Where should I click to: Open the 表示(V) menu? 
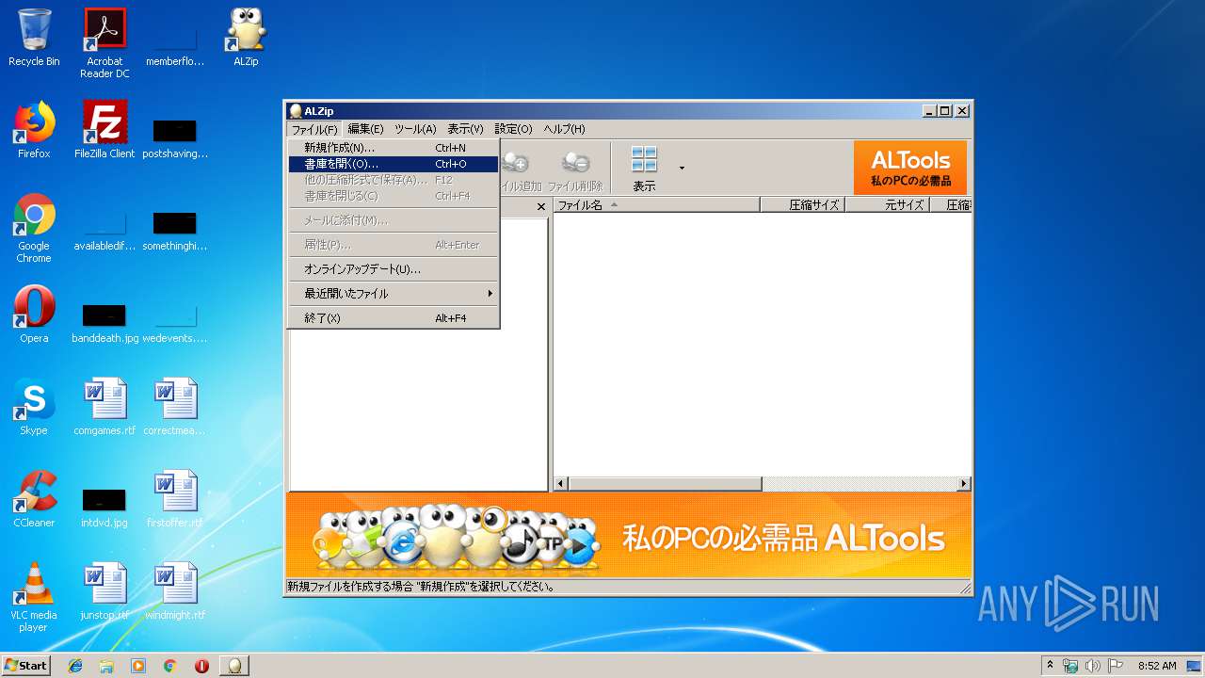point(465,129)
